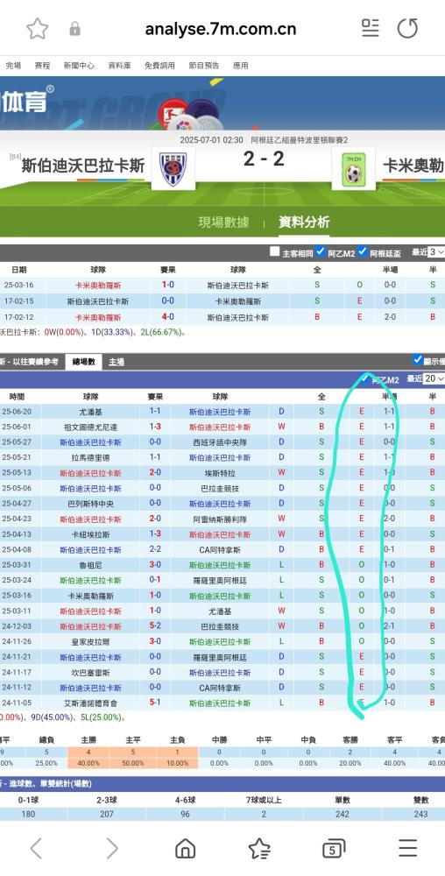The image size is (445, 876).
Task: Tap the padlock site security icon
Action: pyautogui.click(x=74, y=29)
